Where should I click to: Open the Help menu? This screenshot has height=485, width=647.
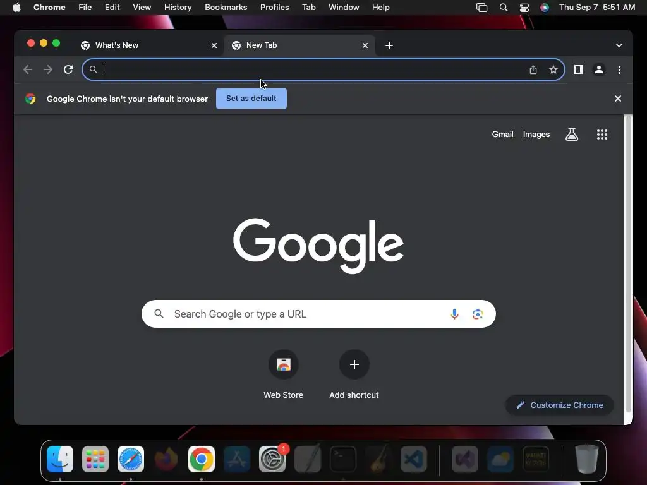[380, 8]
